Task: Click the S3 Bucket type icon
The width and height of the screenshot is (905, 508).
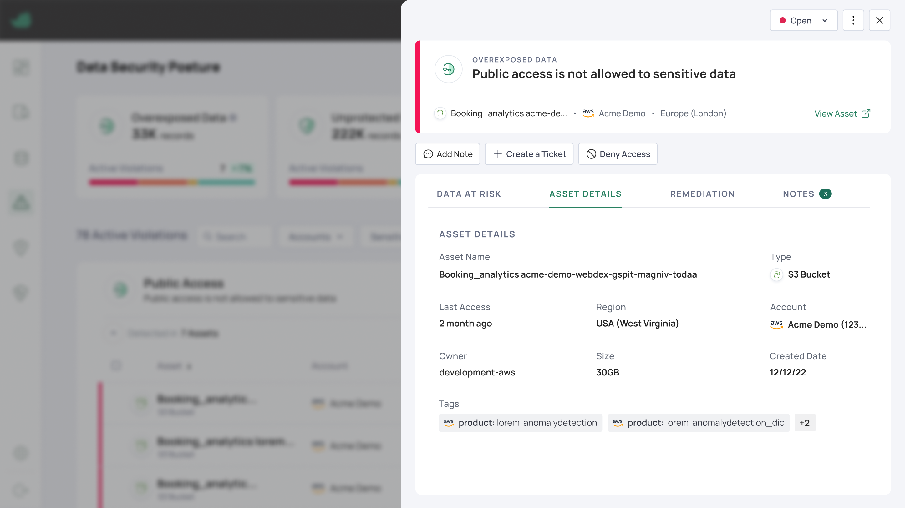Action: coord(776,274)
